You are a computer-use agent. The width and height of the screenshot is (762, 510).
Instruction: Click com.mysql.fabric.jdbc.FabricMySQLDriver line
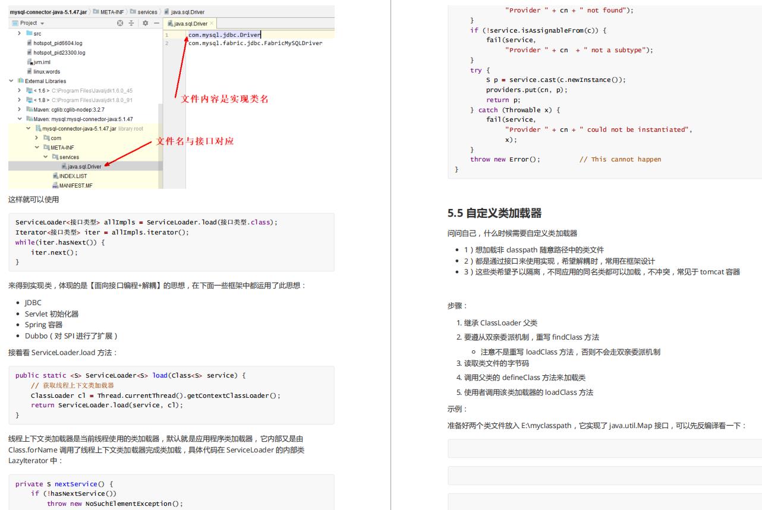coord(255,43)
